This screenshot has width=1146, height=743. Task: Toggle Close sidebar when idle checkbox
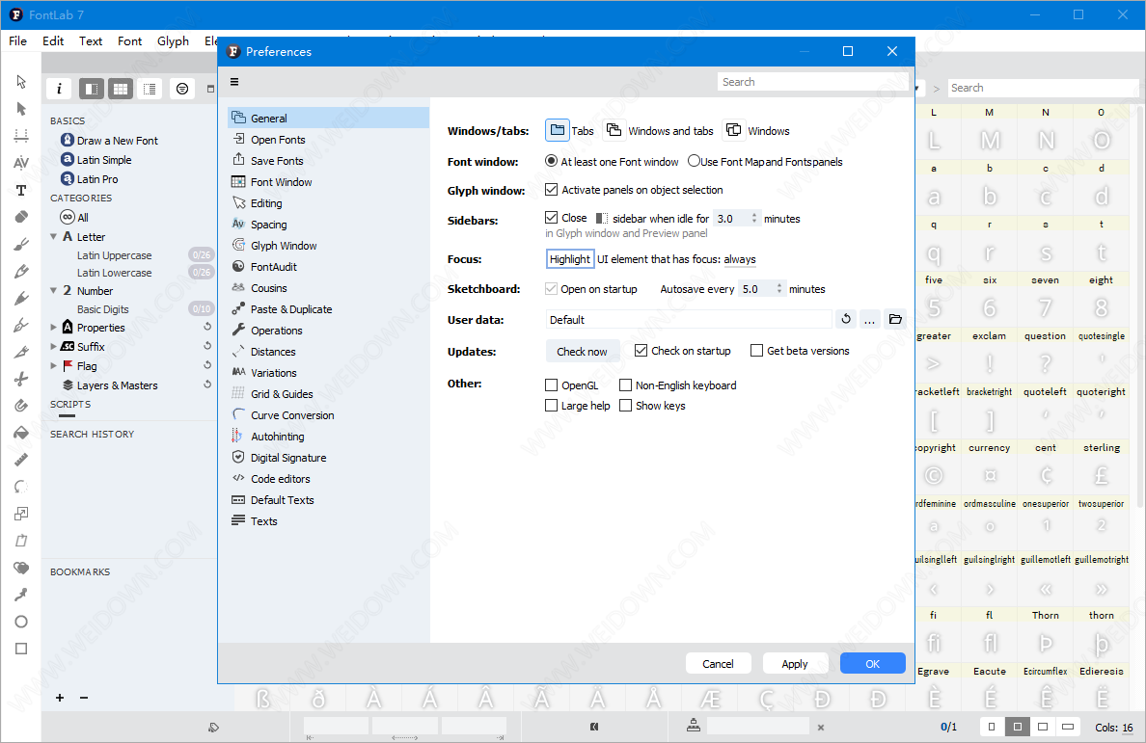coord(552,218)
